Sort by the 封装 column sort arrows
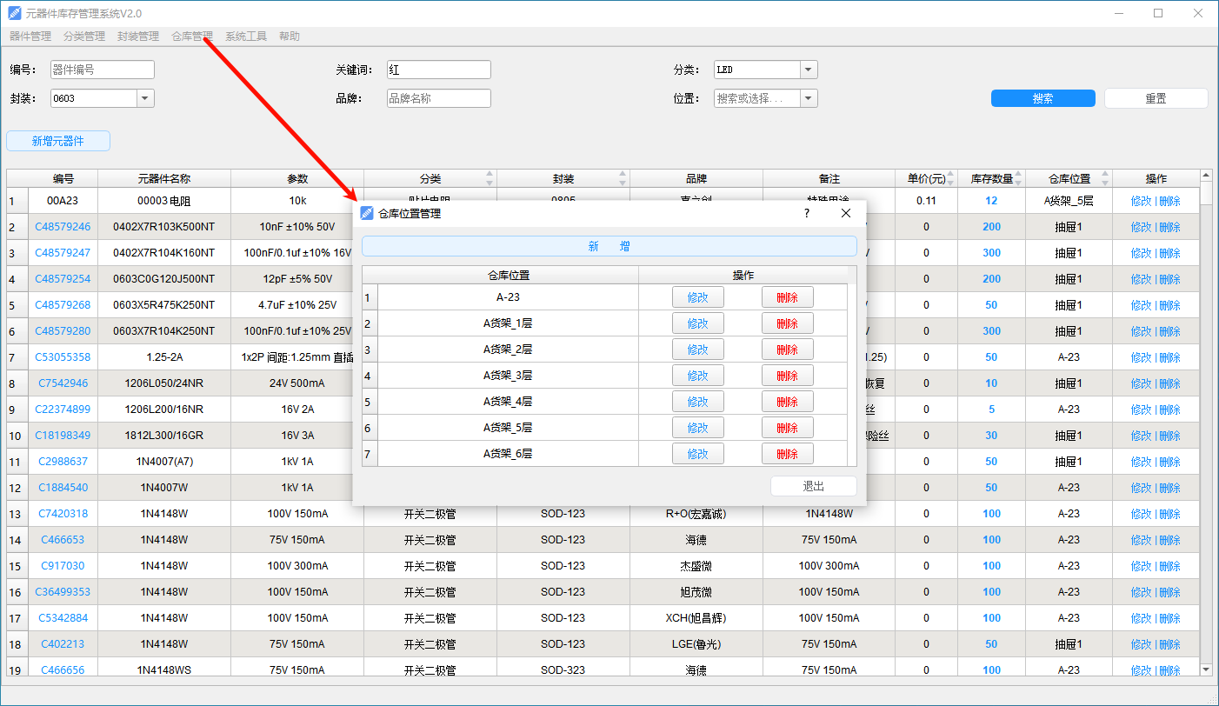The width and height of the screenshot is (1219, 706). point(623,178)
